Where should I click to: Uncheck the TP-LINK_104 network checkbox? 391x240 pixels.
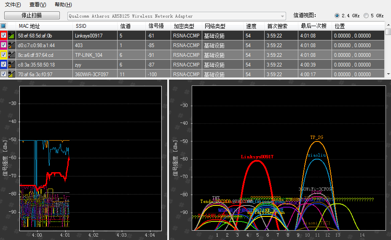[3, 55]
